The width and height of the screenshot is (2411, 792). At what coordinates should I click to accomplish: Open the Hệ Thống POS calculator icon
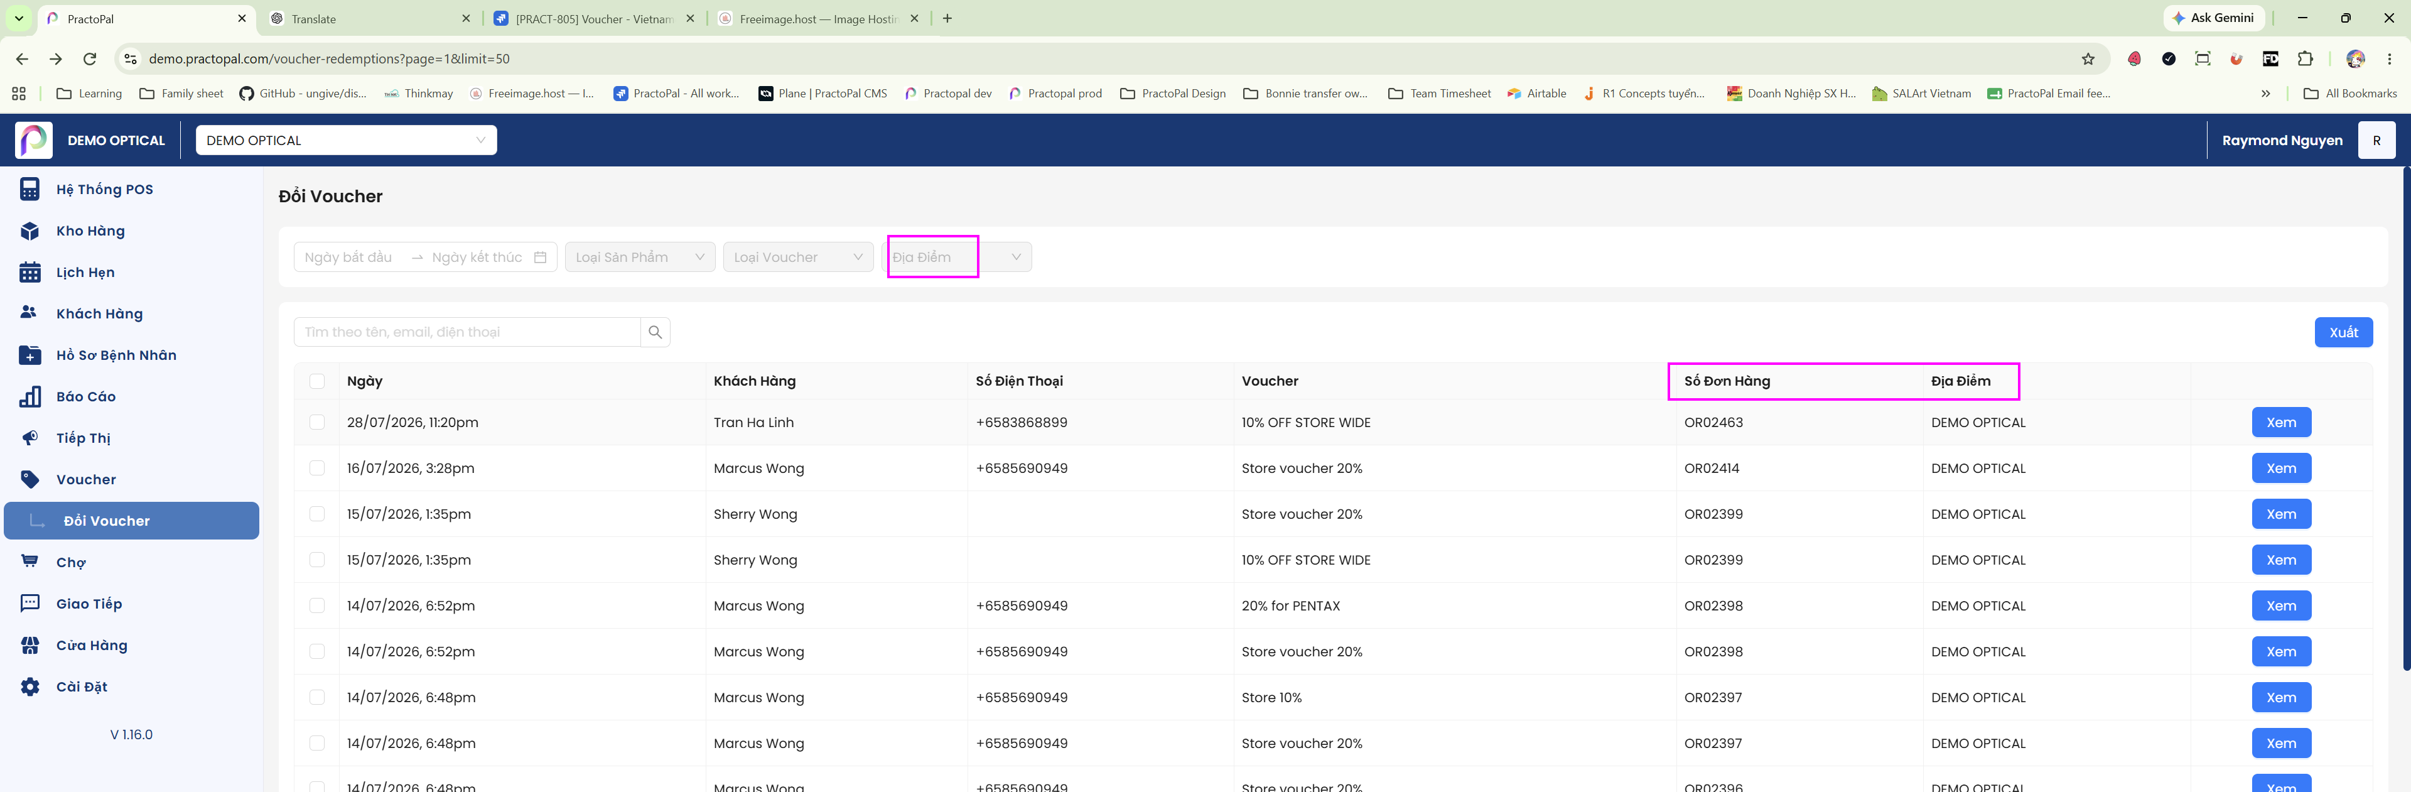tap(30, 189)
